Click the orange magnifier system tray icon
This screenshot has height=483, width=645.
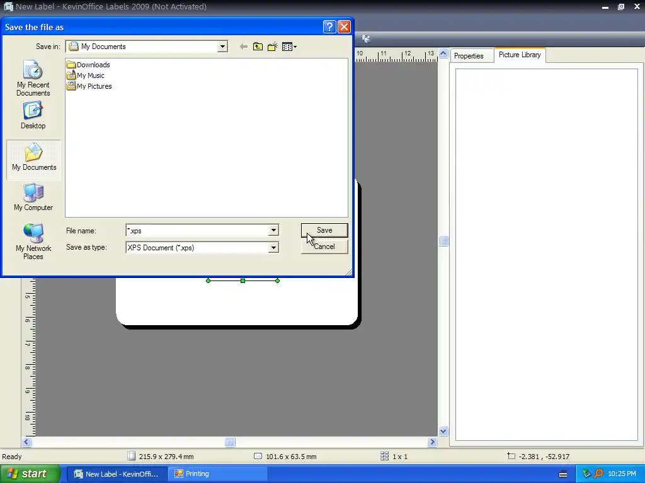[598, 474]
